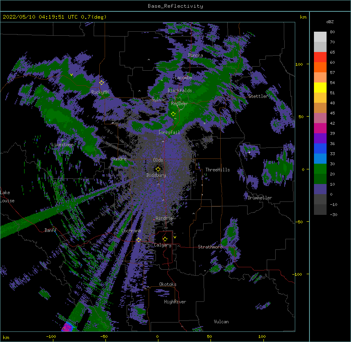
Task: Click the yellow diamond marker below Cochrane
Action: pyautogui.click(x=138, y=240)
